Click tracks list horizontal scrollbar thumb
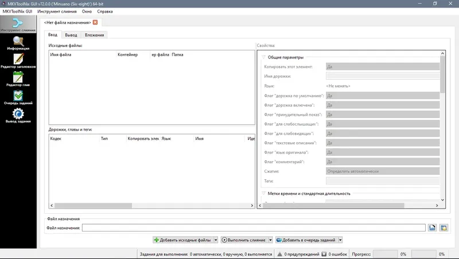The width and height of the screenshot is (459, 259). click(93, 206)
